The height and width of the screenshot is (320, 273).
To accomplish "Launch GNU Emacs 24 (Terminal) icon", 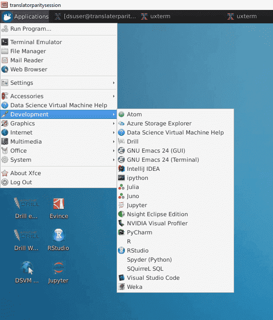I will (121, 160).
